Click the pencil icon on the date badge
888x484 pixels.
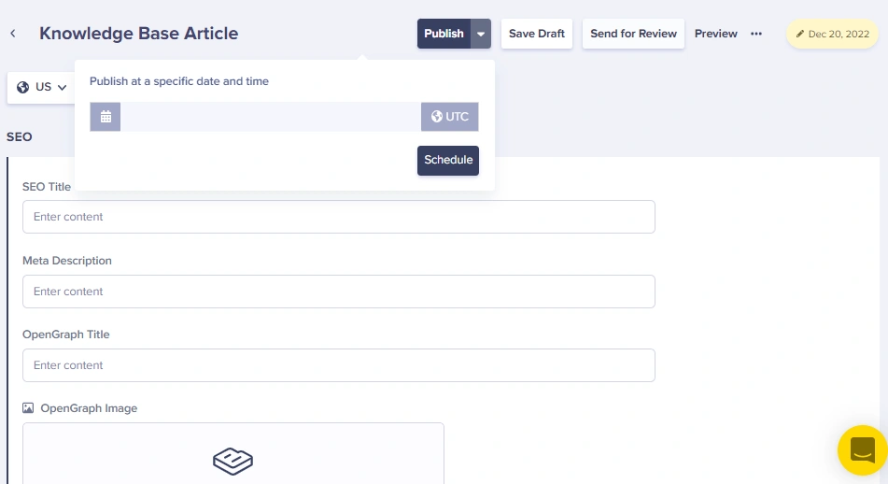(800, 34)
